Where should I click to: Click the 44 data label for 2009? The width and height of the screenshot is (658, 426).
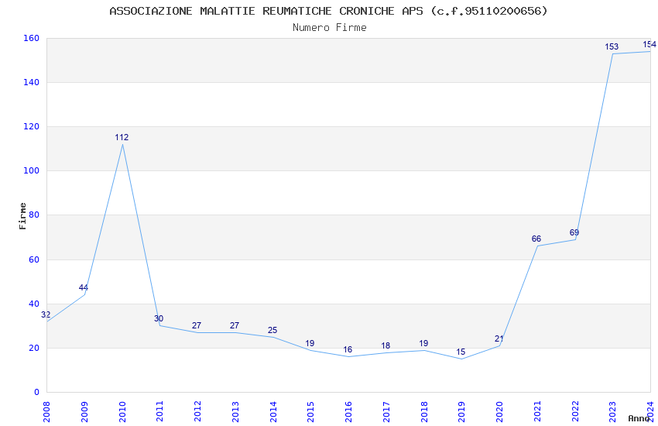[84, 288]
